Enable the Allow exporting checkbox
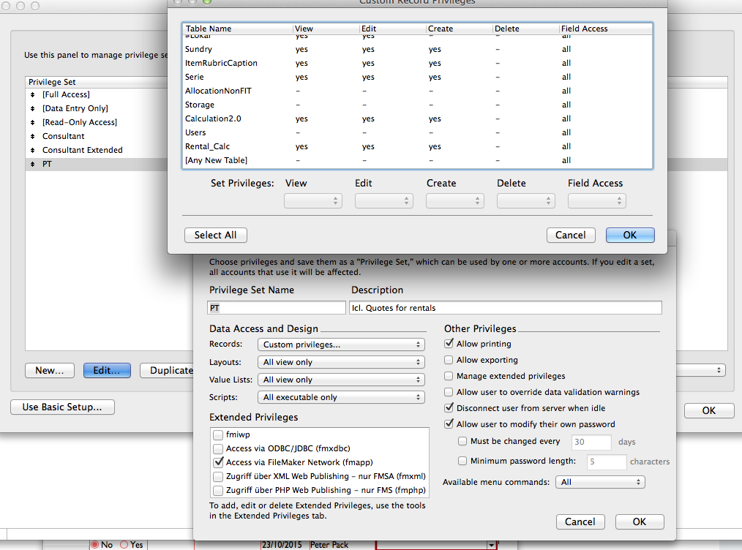The height and width of the screenshot is (550, 742). click(449, 360)
